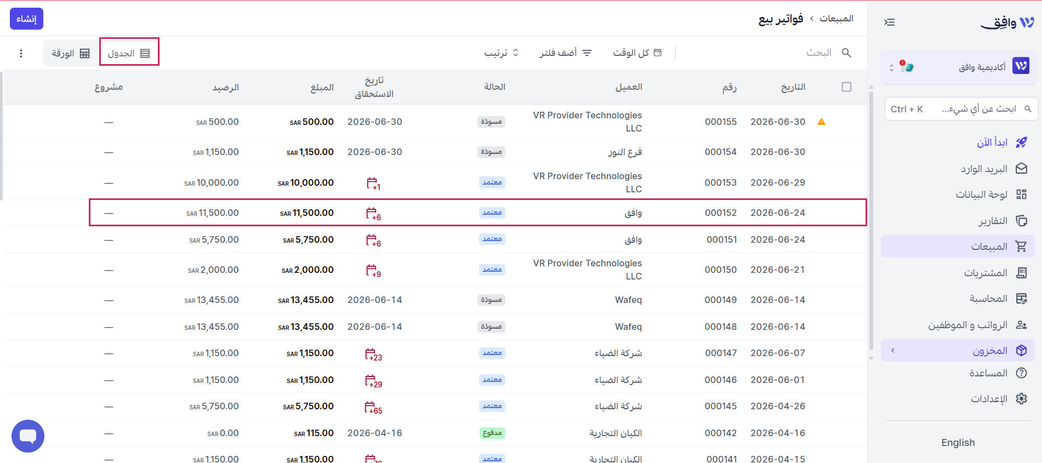Open the ترتيب sort dropdown
Image resolution: width=1042 pixels, height=463 pixels.
point(501,53)
